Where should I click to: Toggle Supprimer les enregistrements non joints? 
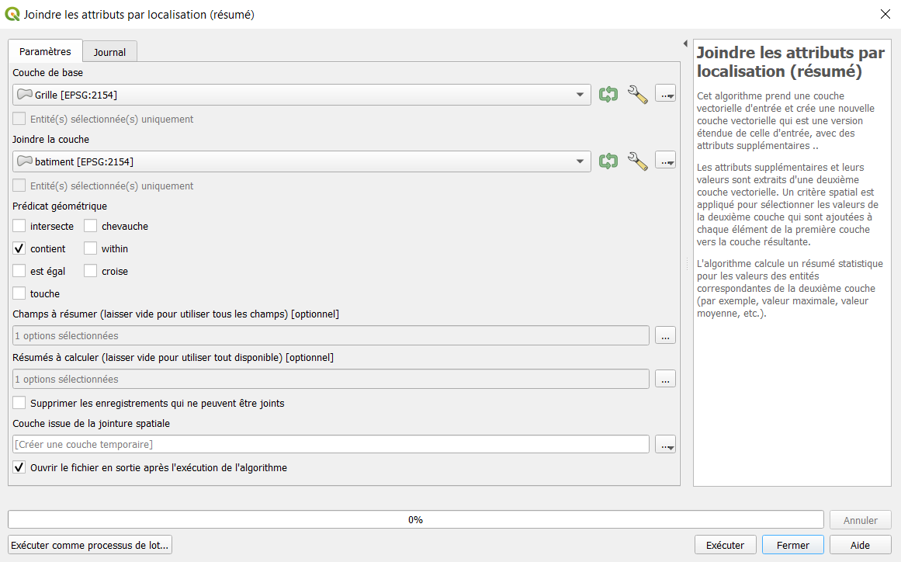pyautogui.click(x=19, y=403)
